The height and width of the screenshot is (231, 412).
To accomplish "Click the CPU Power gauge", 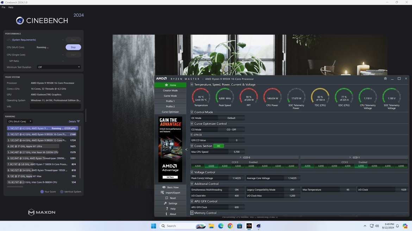I will [272, 97].
